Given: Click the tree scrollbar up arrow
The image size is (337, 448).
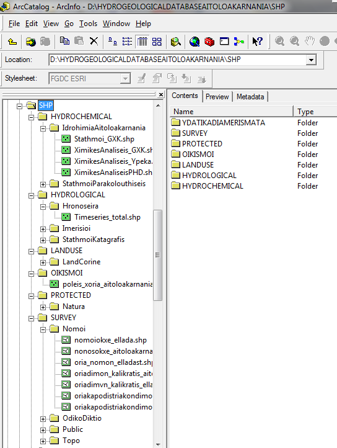Looking at the screenshot, I should (x=158, y=105).
